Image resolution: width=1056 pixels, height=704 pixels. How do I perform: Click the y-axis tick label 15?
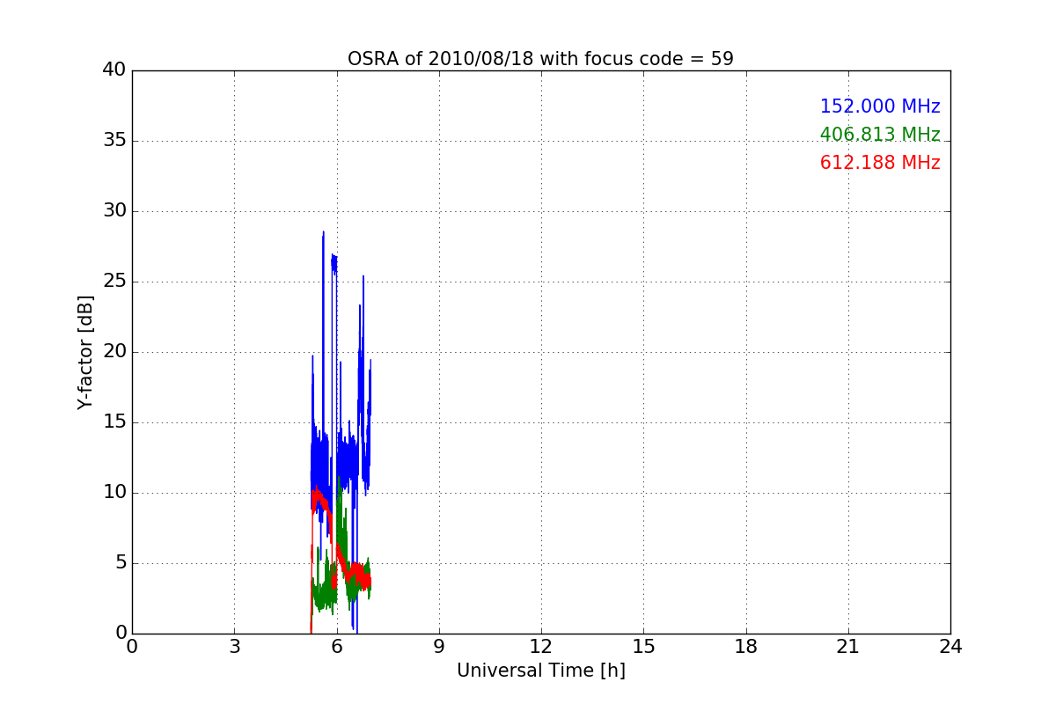pyautogui.click(x=114, y=422)
